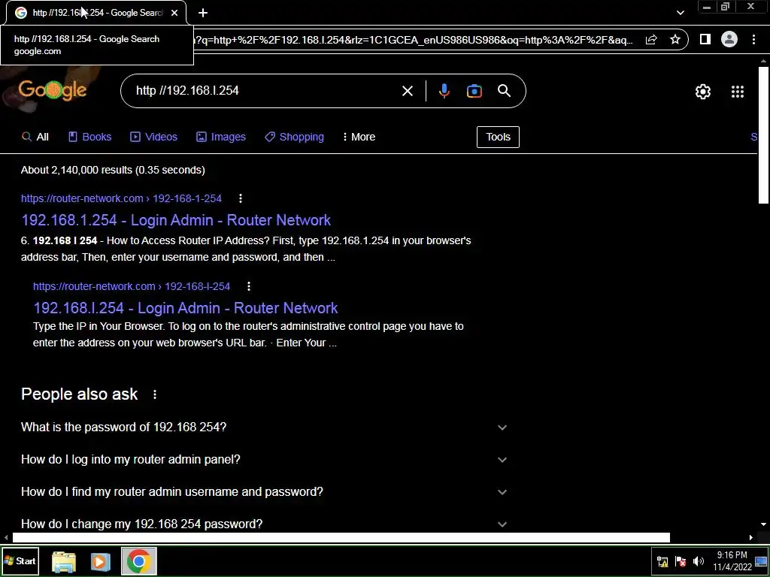
Task: Open Windows Media Player from the taskbar
Action: click(100, 561)
